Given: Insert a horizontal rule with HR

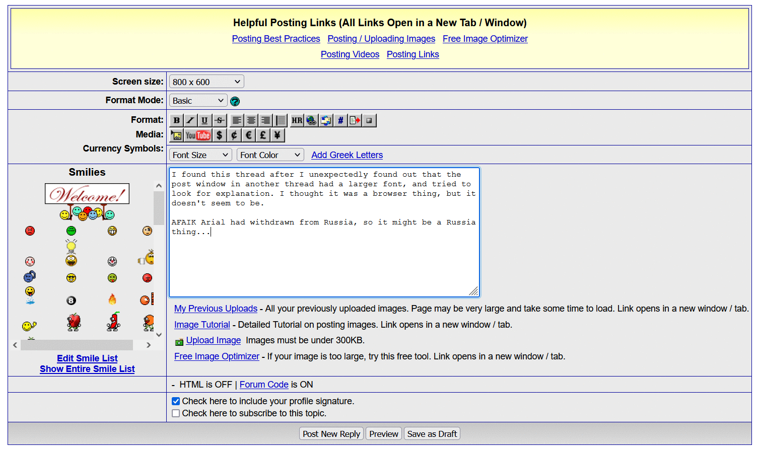Looking at the screenshot, I should tap(297, 120).
